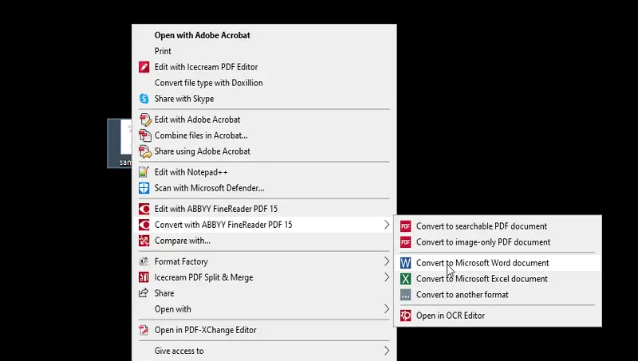Click the another format ellipsis icon
638x361 pixels.
click(406, 295)
